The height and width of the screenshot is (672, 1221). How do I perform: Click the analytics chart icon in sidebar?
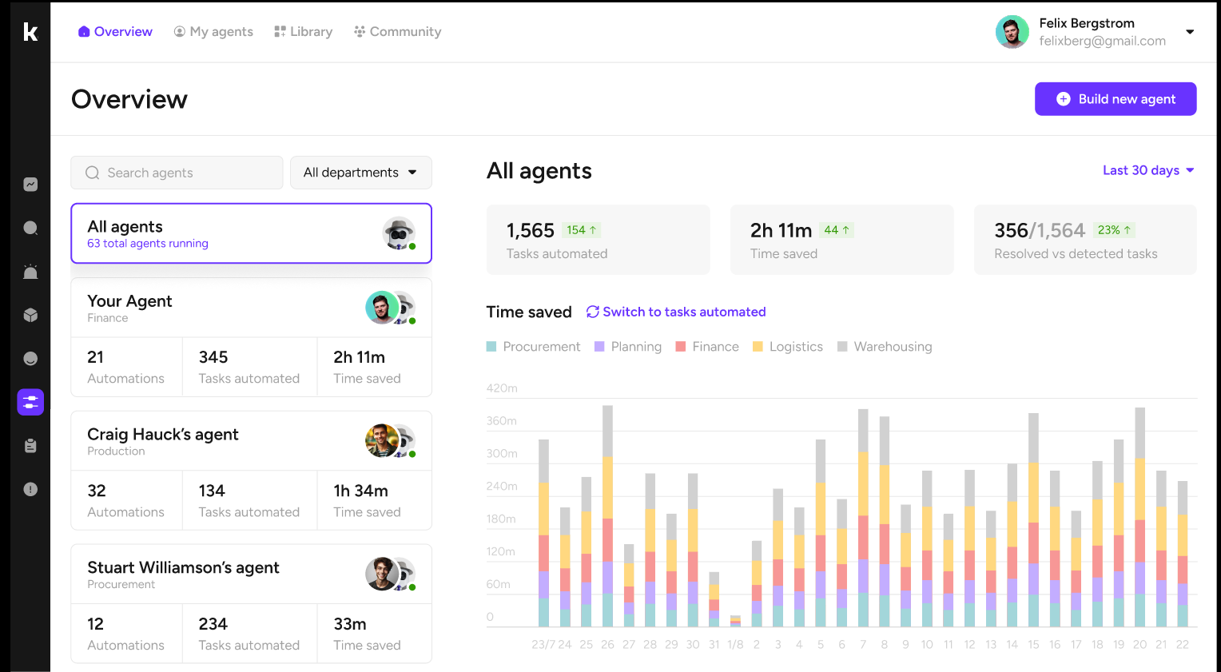point(30,185)
